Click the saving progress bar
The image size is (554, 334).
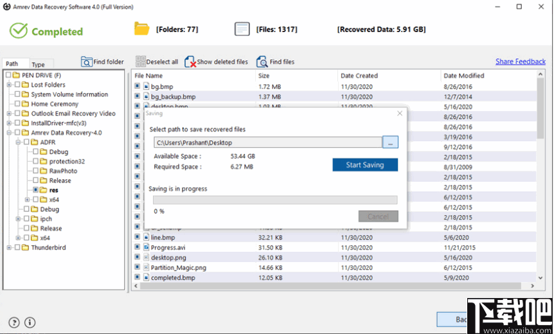[x=275, y=200]
